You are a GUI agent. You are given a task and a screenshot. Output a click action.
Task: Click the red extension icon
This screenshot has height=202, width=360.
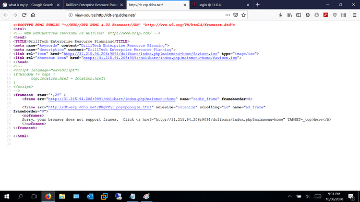pos(326,15)
